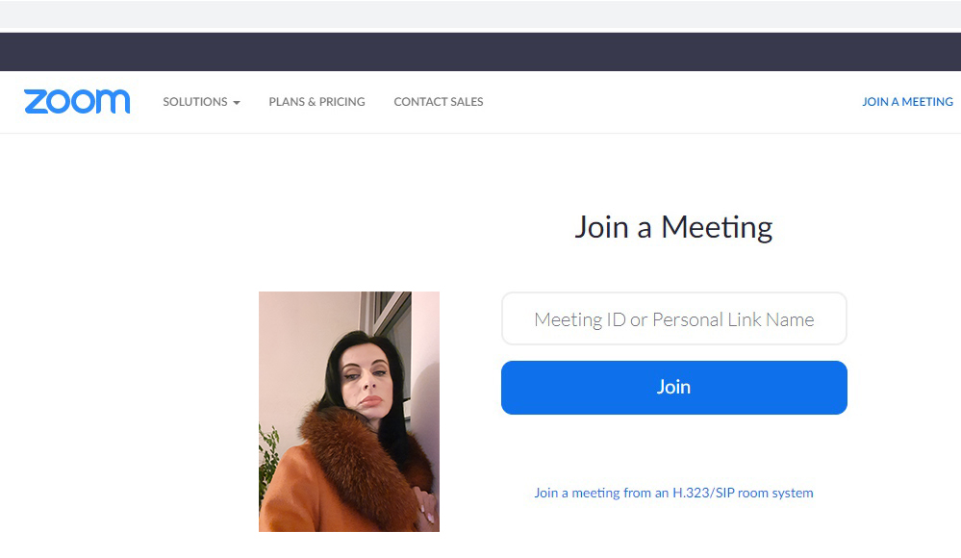Click the Zoom logo
Screen dimensions: 961x558
(x=77, y=101)
